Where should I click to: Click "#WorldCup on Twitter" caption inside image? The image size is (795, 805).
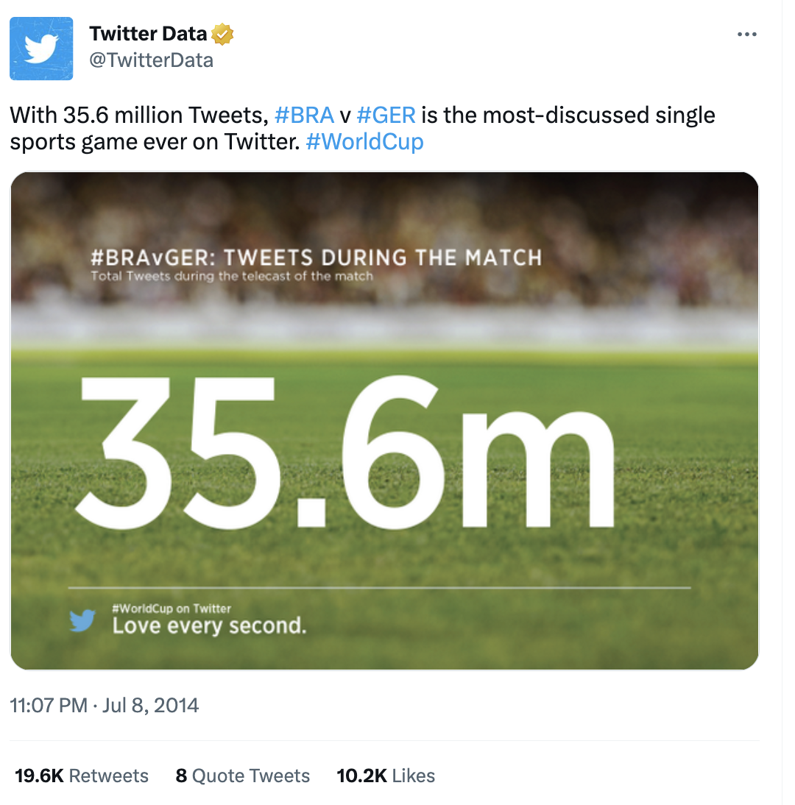pyautogui.click(x=172, y=609)
